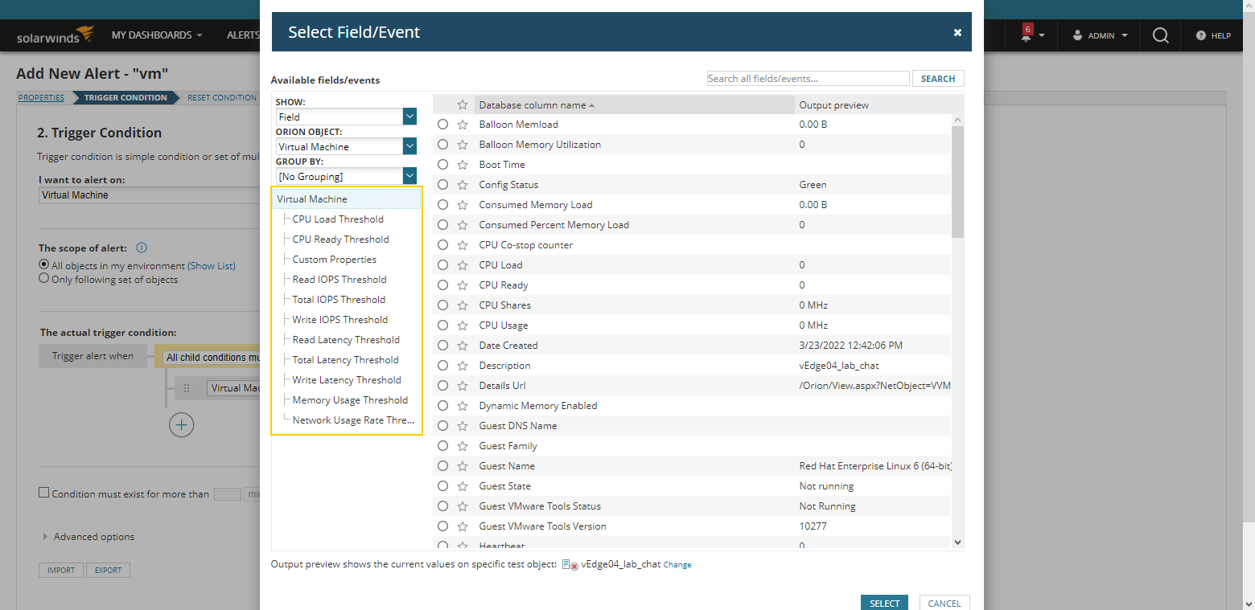
Task: Star the CPU Co-stop counter row
Action: (x=463, y=245)
